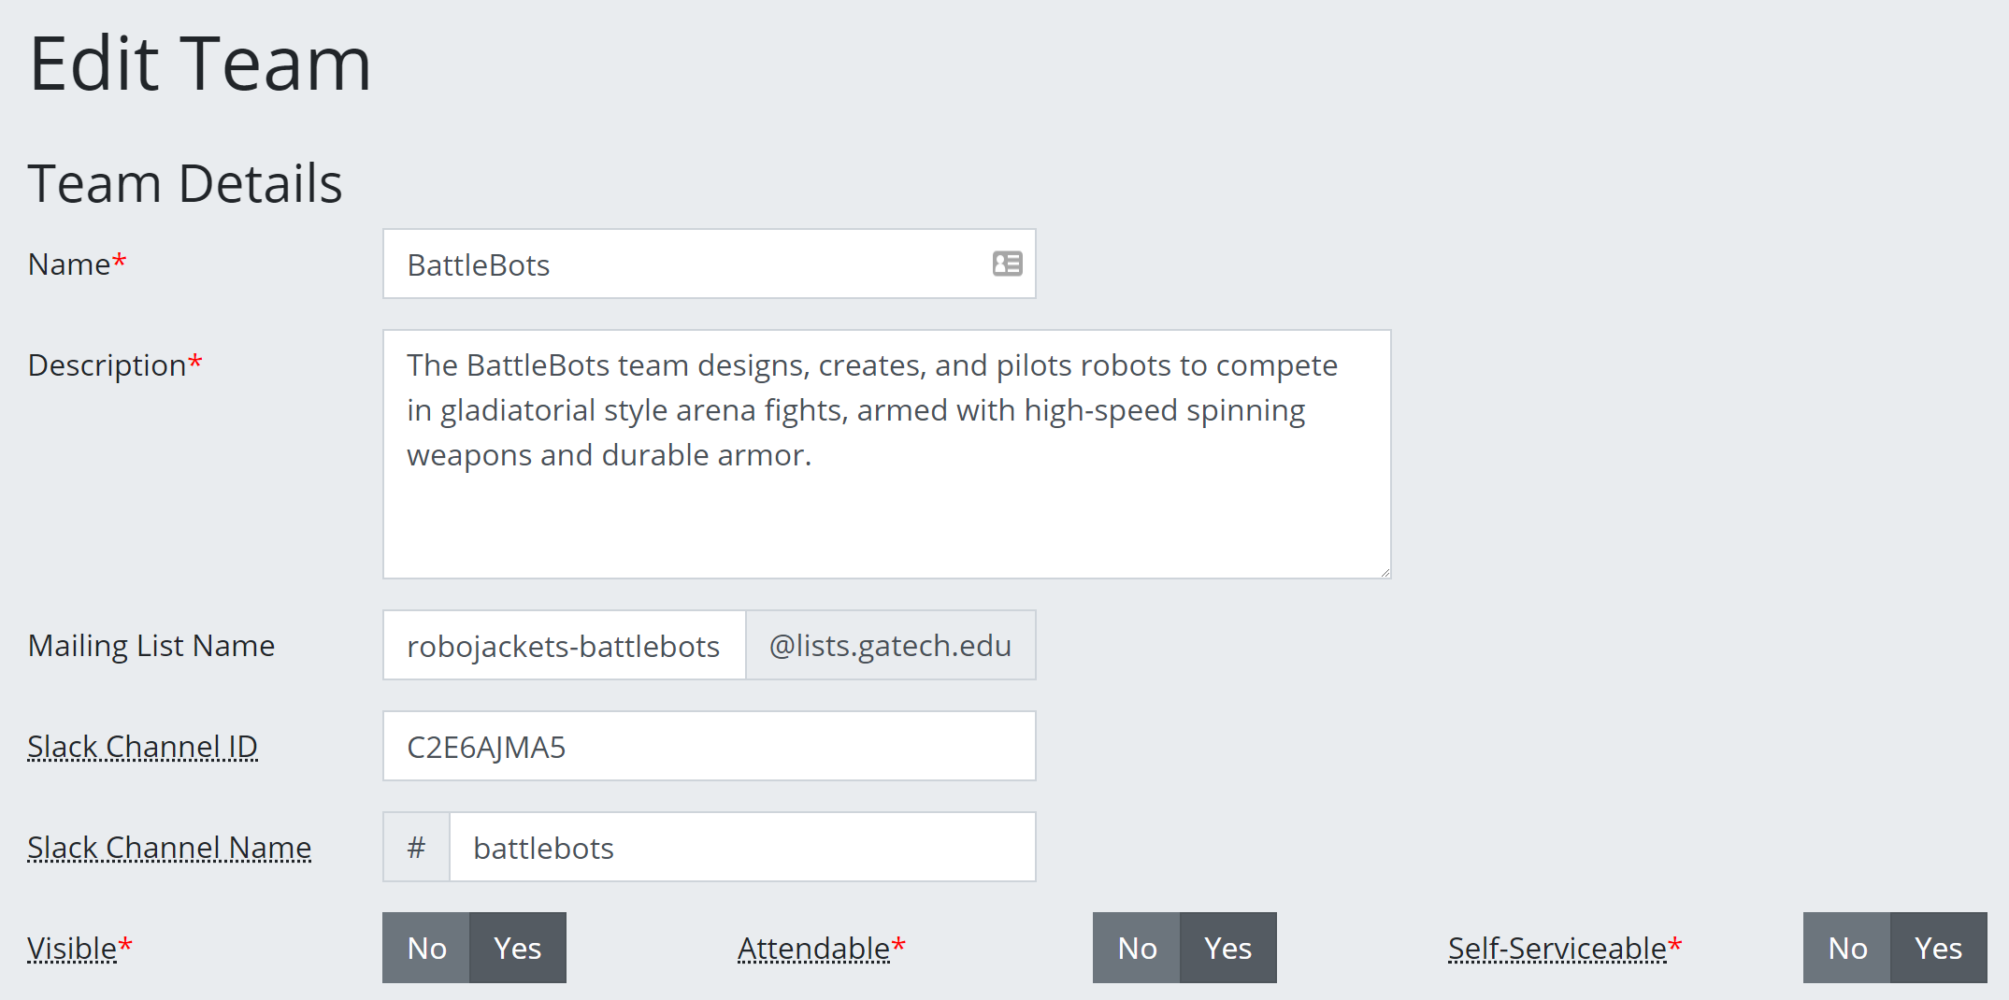
Task: Click the # prefix on Slack Channel Name
Action: (x=417, y=847)
